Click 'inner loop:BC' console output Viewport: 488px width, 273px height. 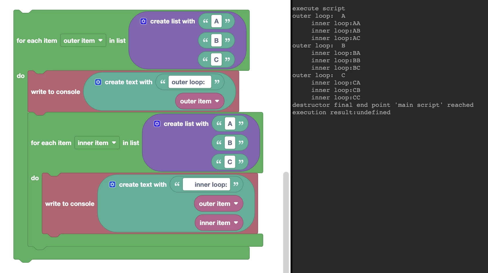click(x=336, y=68)
